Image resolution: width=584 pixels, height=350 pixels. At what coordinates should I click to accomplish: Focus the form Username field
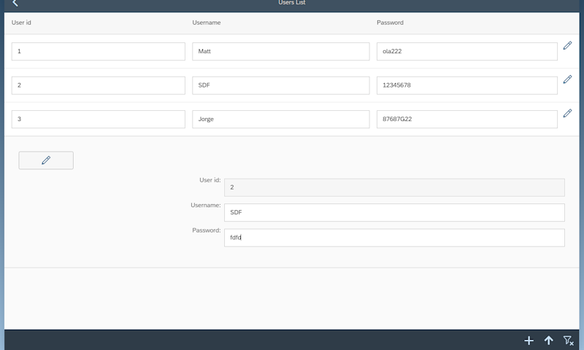394,212
